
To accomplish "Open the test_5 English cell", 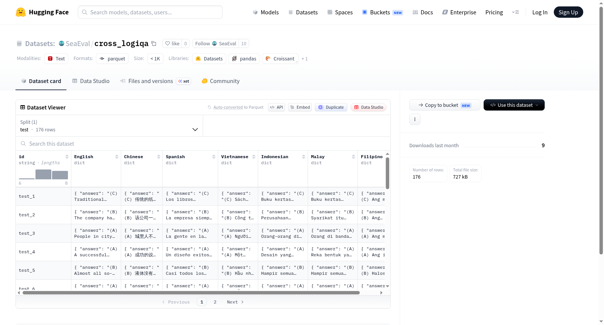I will click(x=96, y=270).
